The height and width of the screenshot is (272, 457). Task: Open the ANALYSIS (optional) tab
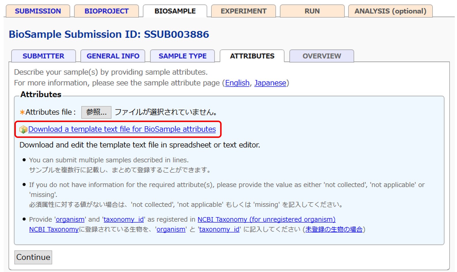pyautogui.click(x=390, y=11)
